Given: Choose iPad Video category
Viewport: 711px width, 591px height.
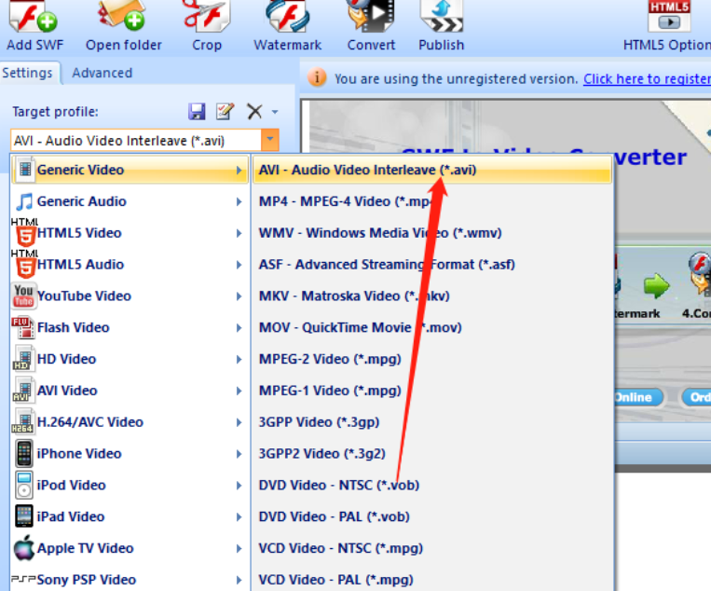Looking at the screenshot, I should click(x=130, y=516).
